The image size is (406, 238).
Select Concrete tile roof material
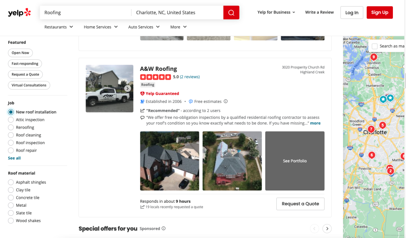tap(11, 198)
